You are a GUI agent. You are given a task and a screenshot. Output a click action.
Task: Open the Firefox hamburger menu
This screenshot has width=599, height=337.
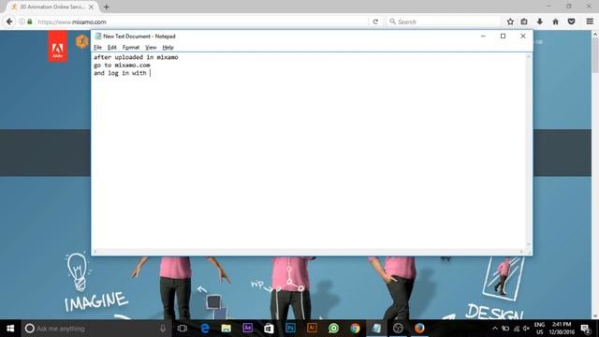click(x=590, y=22)
